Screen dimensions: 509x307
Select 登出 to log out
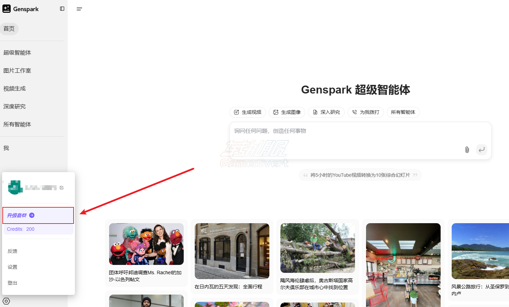coord(12,283)
